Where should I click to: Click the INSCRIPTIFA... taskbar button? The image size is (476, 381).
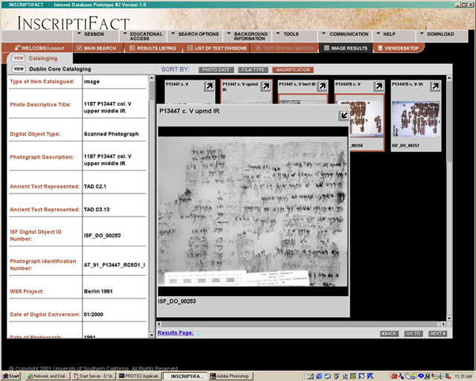click(185, 376)
